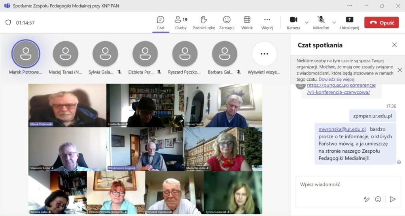Click the Czat spotkania panel heading
405x216 pixels.
(x=320, y=45)
